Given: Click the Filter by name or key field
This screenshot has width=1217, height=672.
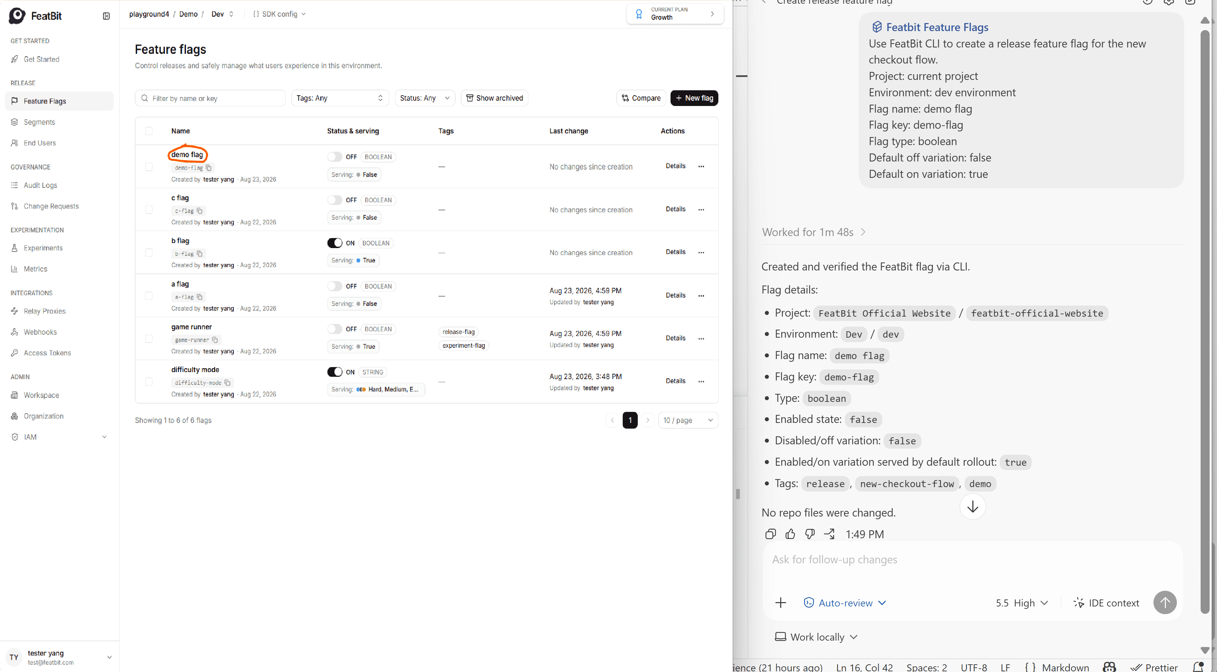Looking at the screenshot, I should pos(210,98).
